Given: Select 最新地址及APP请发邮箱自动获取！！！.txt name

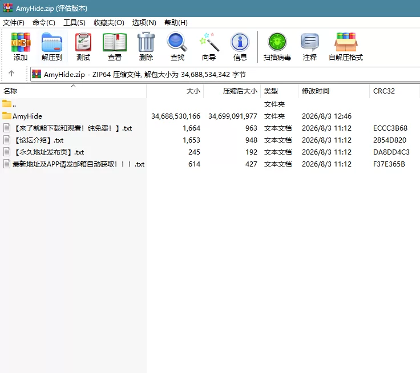Looking at the screenshot, I should [79, 164].
